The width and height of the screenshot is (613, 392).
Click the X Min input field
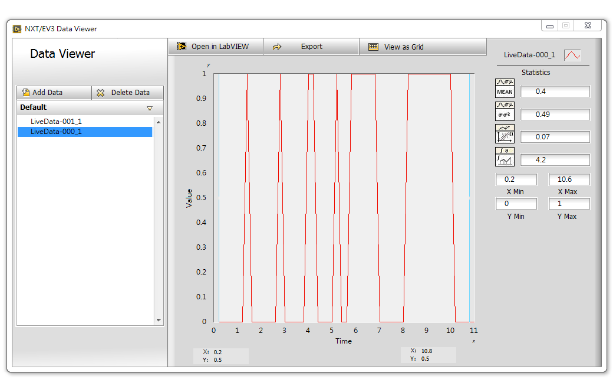point(516,179)
